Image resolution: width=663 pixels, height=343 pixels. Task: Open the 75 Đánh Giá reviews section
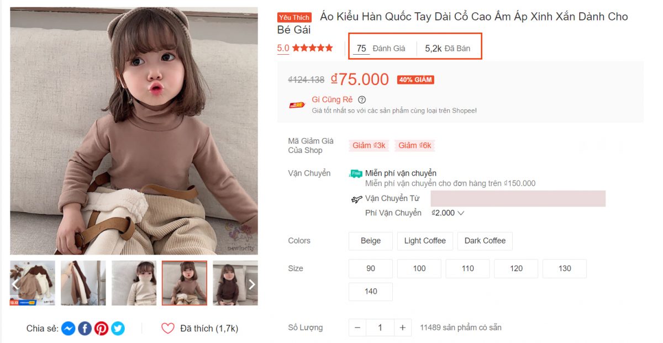point(381,49)
